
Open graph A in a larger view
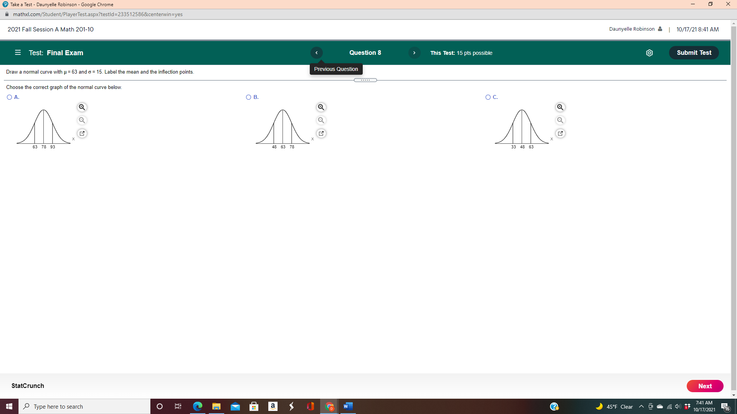(82, 133)
